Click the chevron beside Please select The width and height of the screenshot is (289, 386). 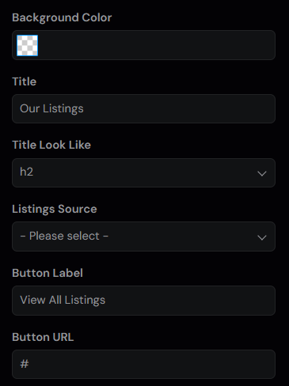click(x=262, y=237)
